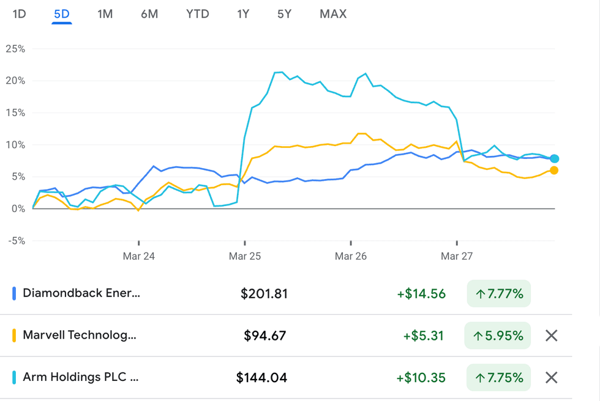This screenshot has width=600, height=401.
Task: Show the MAX history chart
Action: tap(332, 13)
